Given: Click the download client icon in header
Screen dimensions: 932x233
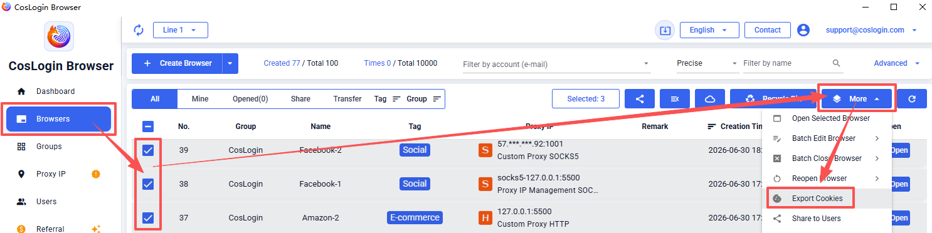Looking at the screenshot, I should pyautogui.click(x=665, y=30).
